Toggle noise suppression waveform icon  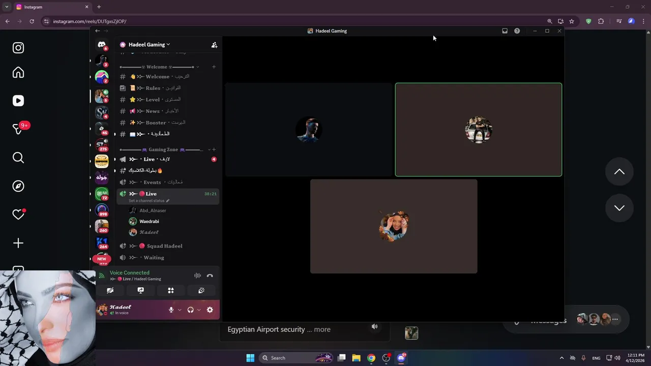(197, 276)
